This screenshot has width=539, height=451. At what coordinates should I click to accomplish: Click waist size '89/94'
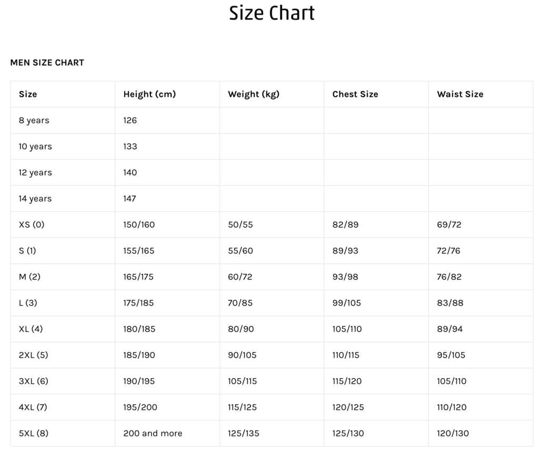450,329
